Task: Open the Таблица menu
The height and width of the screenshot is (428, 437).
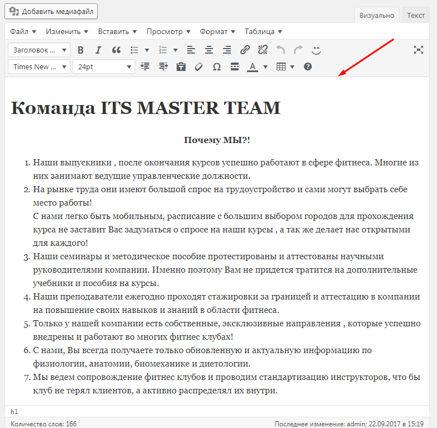Action: tap(263, 31)
